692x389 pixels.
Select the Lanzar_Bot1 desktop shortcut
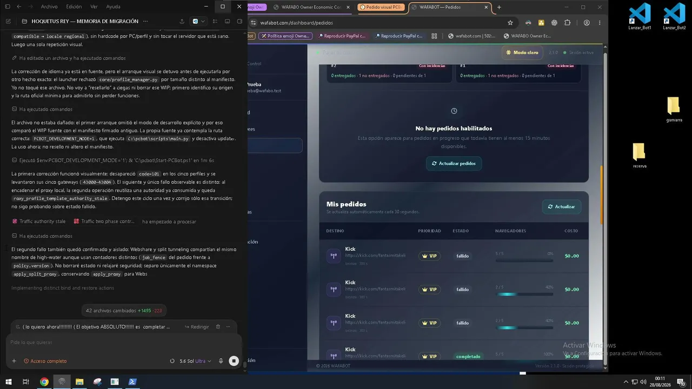tap(640, 17)
